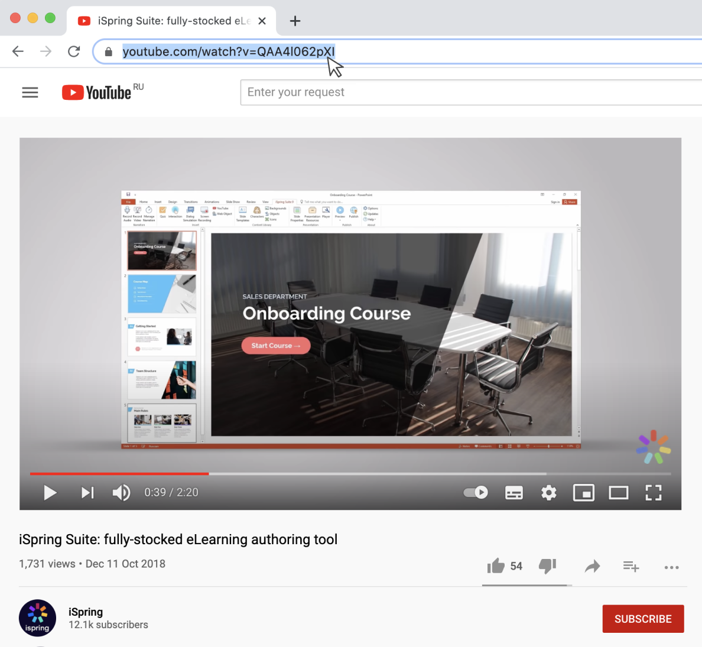The image size is (702, 647).
Task: Toggle autoplay off
Action: click(475, 492)
